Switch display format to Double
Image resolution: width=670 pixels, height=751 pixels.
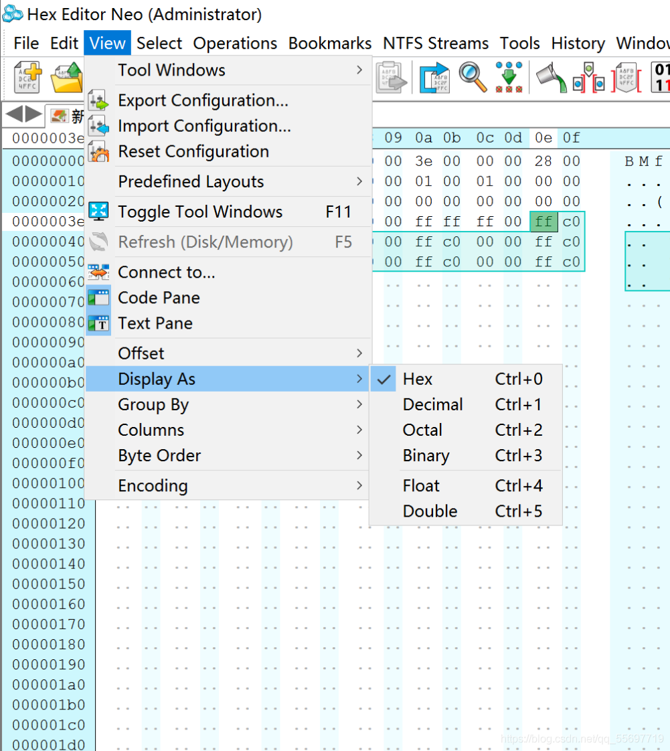[465, 511]
